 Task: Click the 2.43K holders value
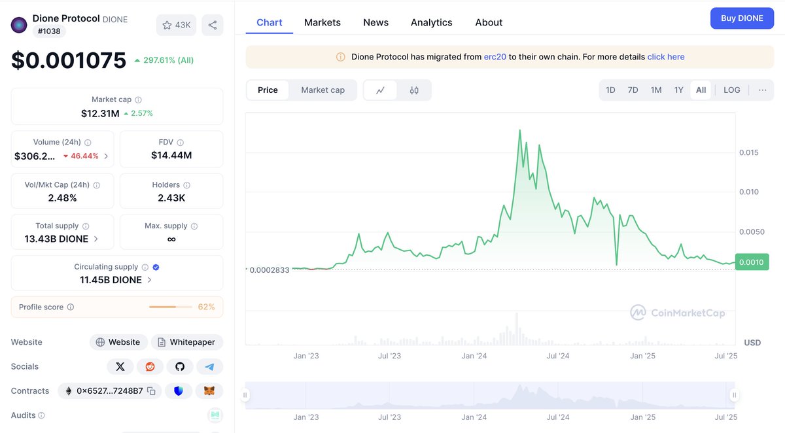(x=171, y=198)
